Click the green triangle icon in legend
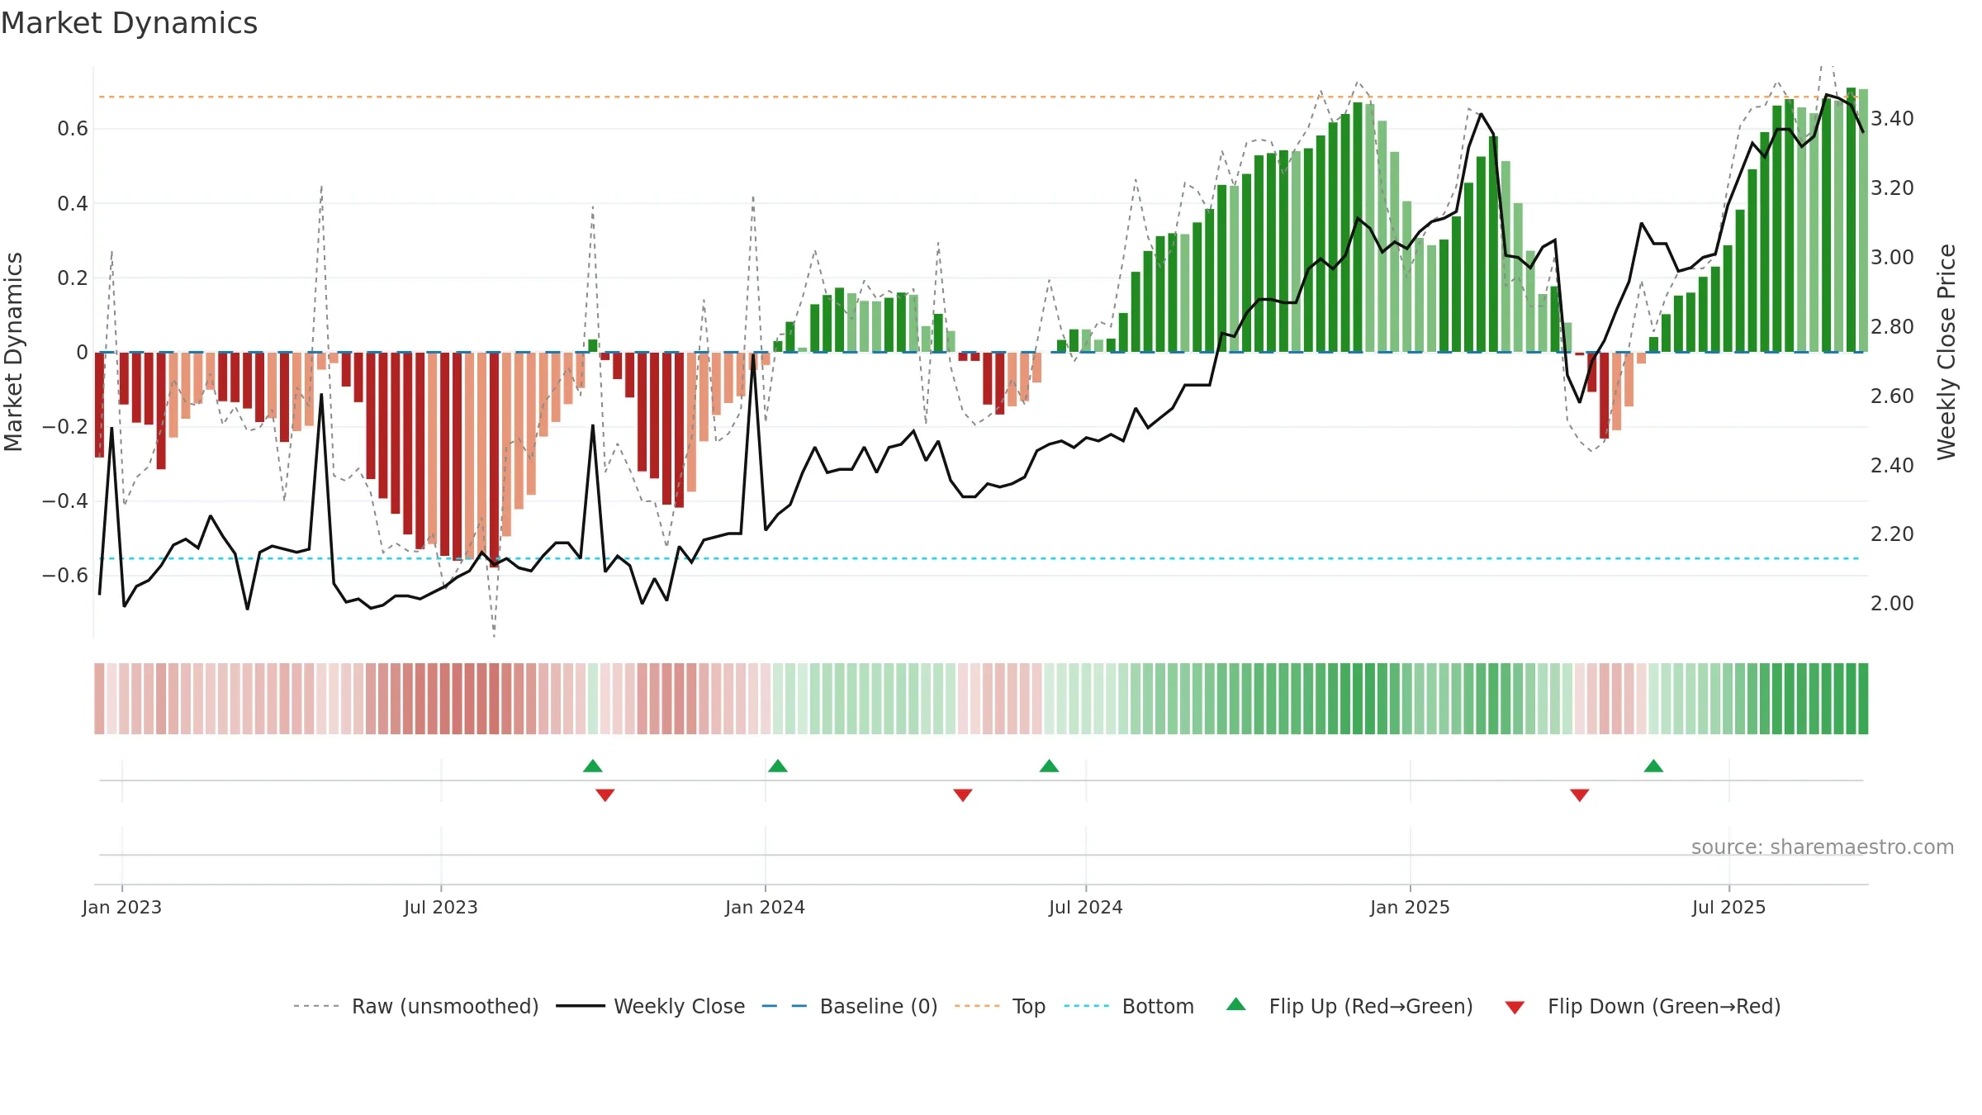This screenshot has width=1982, height=1115. coord(1235,1004)
